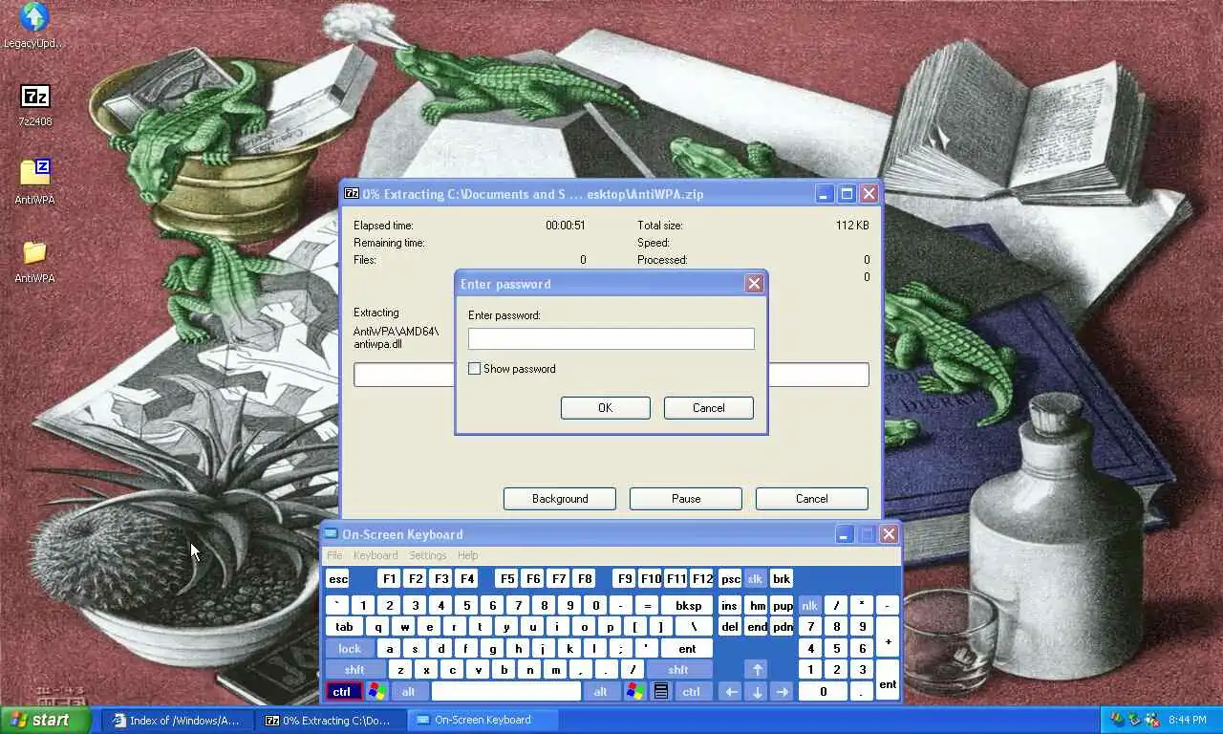Click the psc print screen key

[x=730, y=578]
